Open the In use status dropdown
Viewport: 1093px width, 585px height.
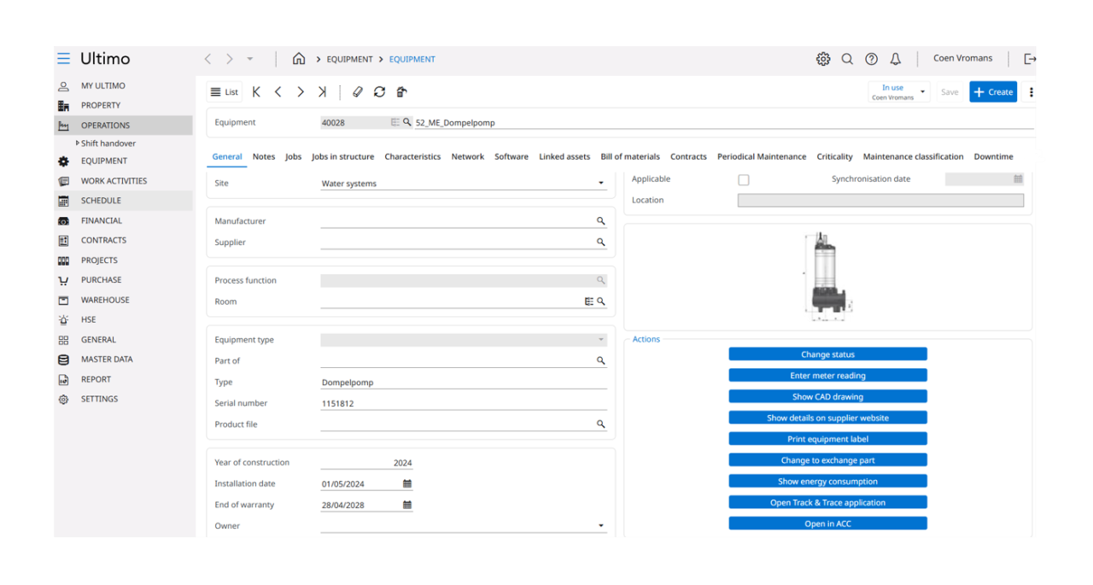(x=922, y=92)
